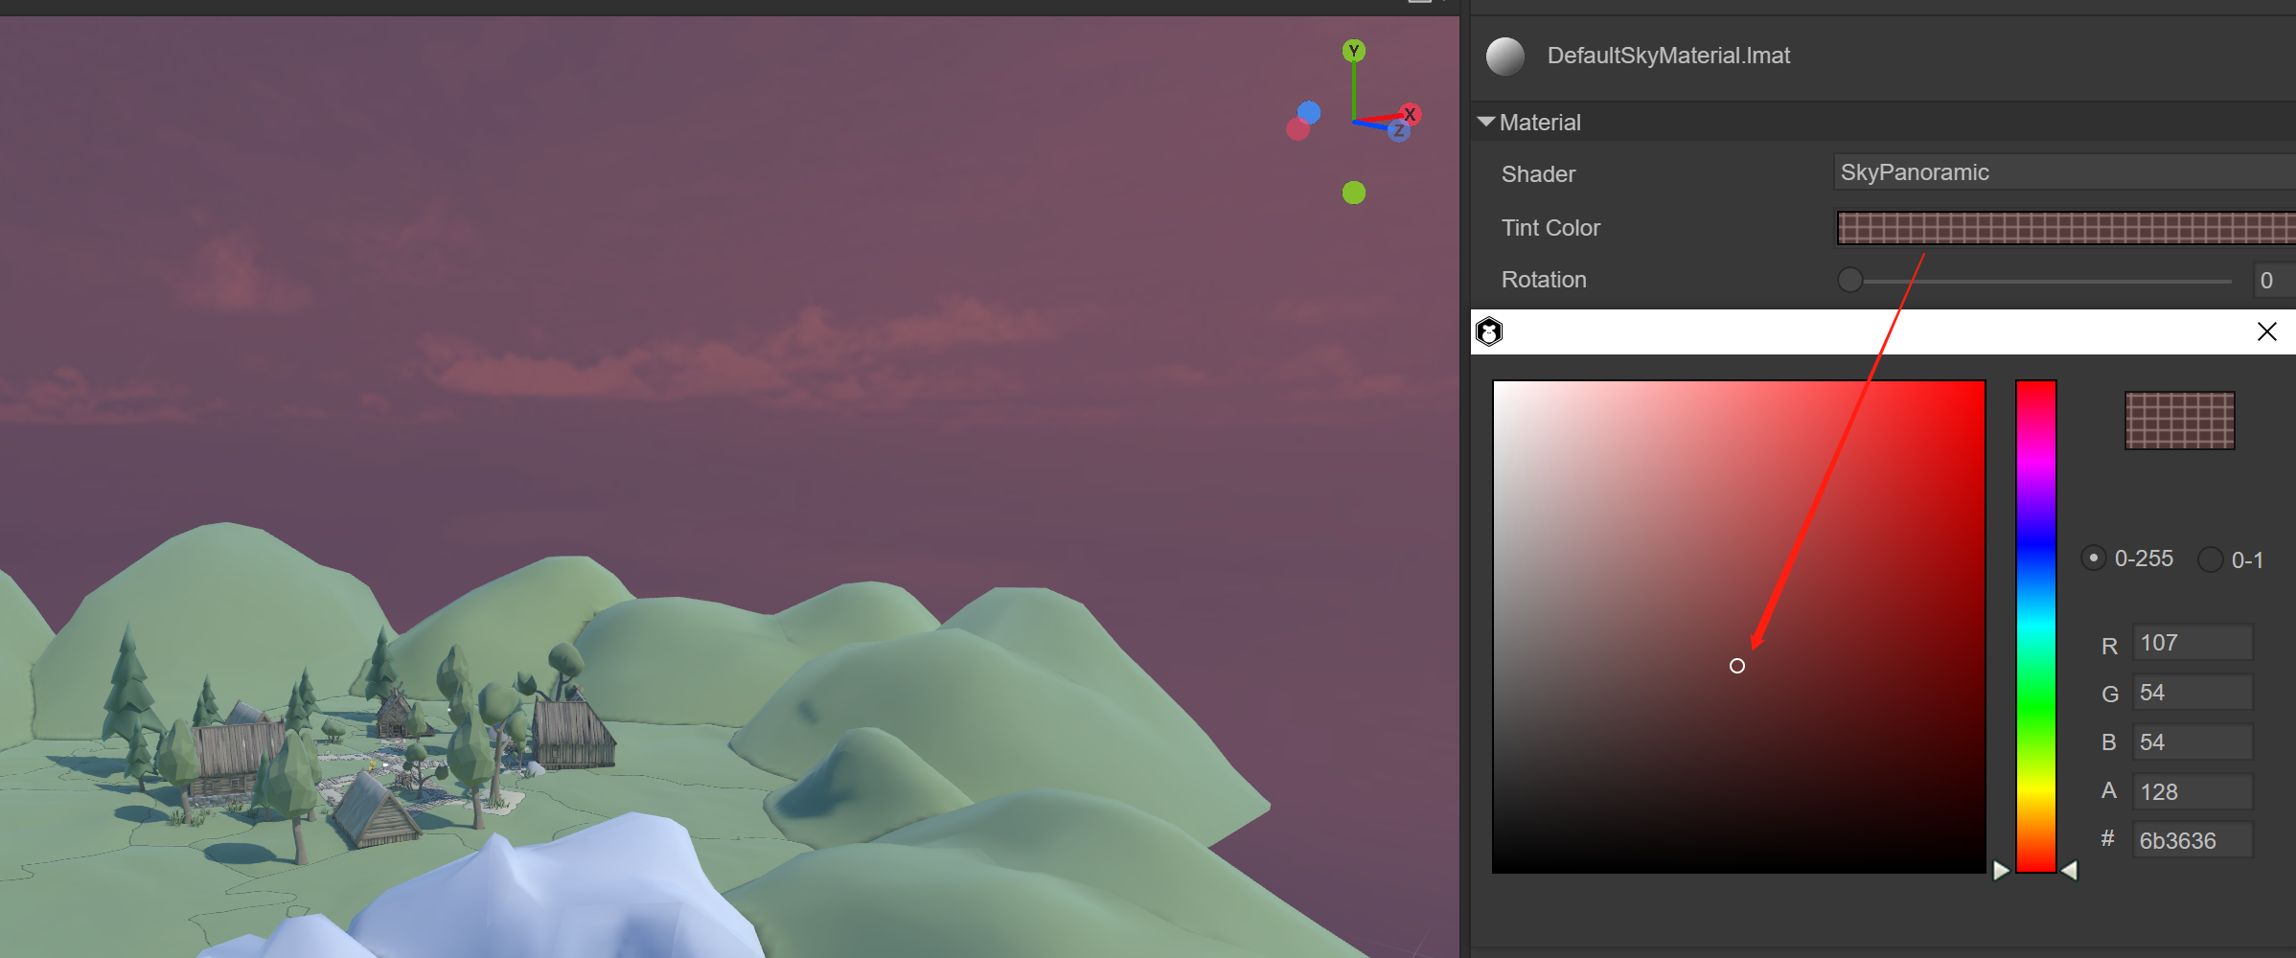The height and width of the screenshot is (958, 2296).
Task: Click the Rotation slider handle
Action: [x=1850, y=280]
